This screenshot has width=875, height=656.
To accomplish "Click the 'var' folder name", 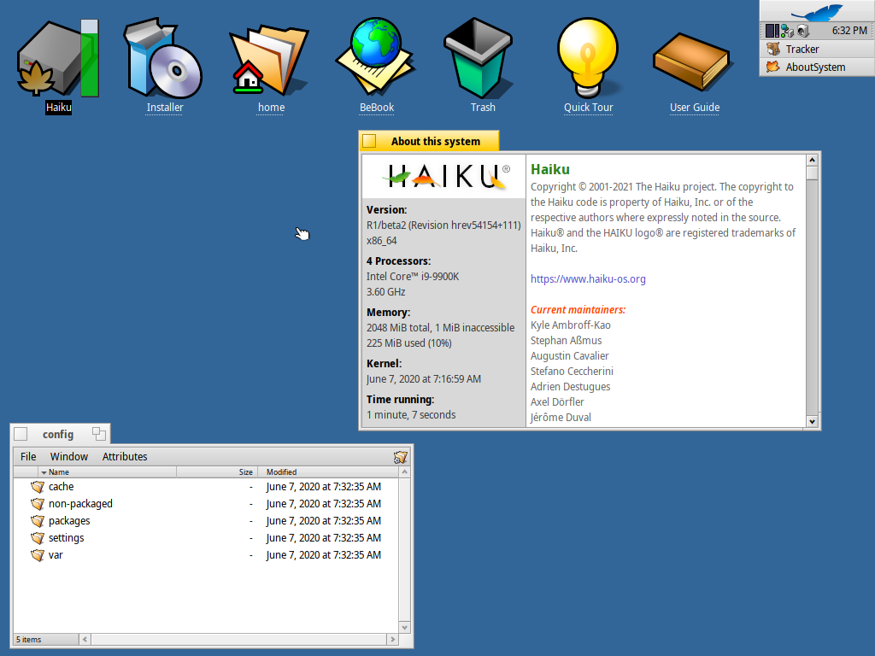I will pyautogui.click(x=56, y=555).
